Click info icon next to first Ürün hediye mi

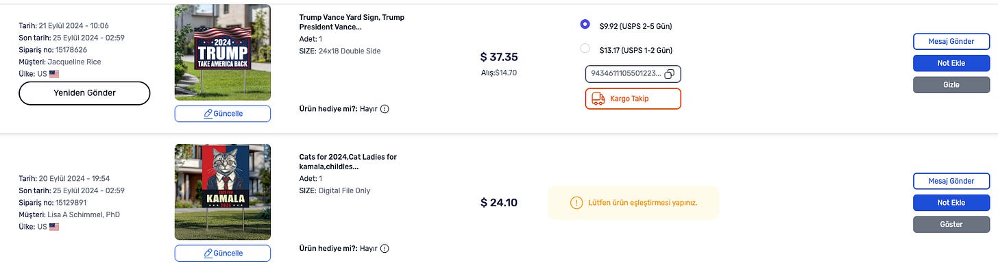click(385, 109)
